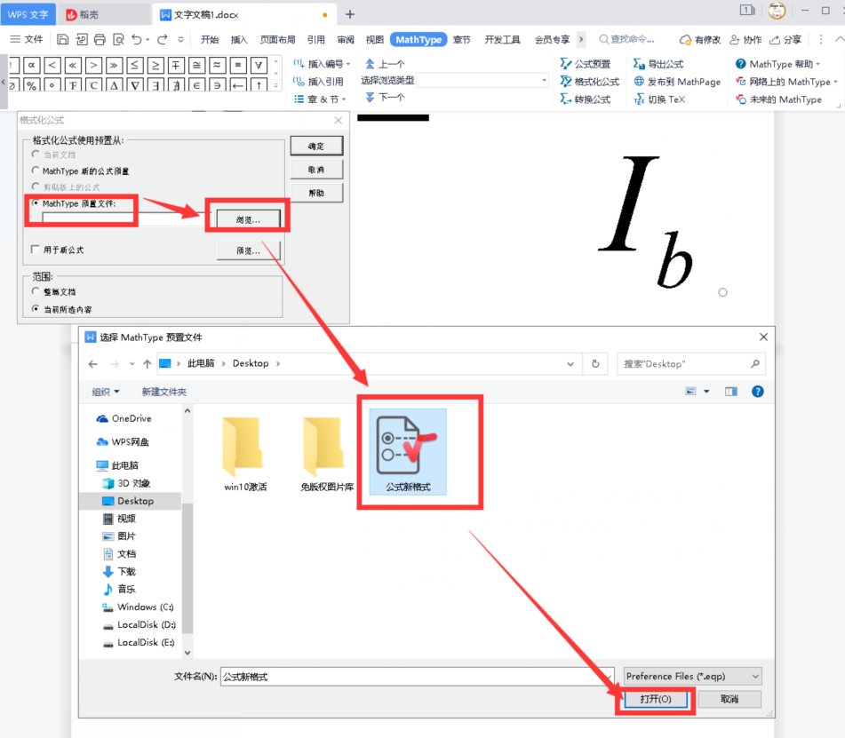845x738 pixels.
Task: Insert the proportional-to symbol
Action: 32,65
